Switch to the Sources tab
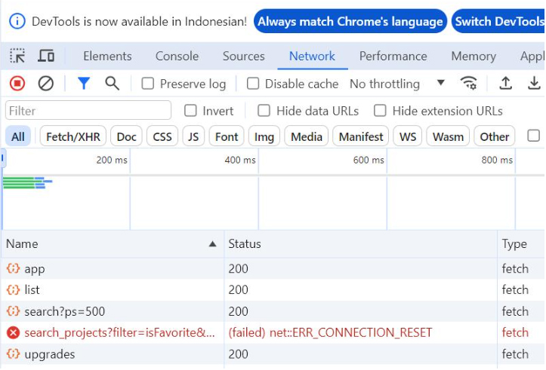This screenshot has width=546, height=370. tap(244, 56)
